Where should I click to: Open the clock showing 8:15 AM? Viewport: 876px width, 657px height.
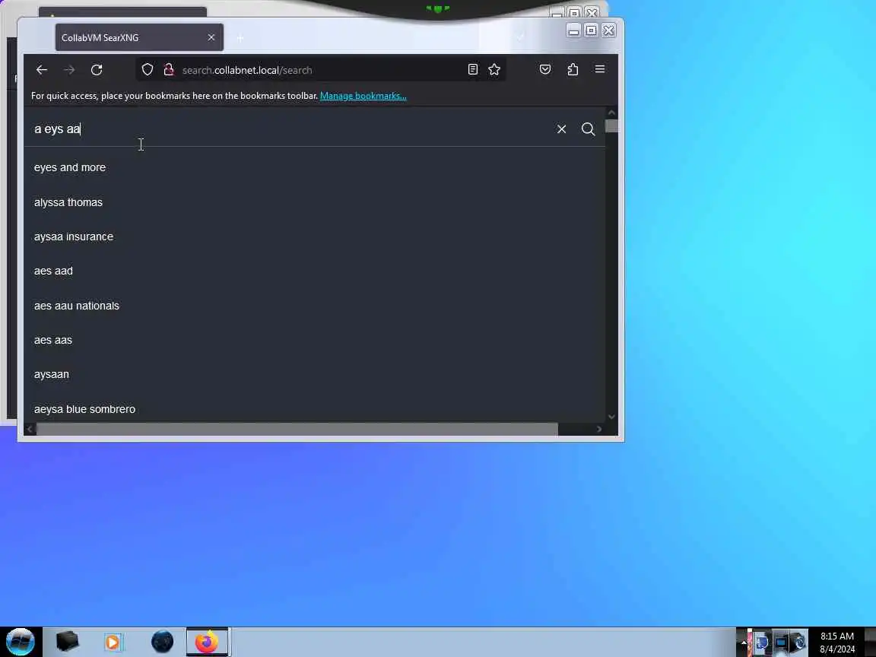837,643
